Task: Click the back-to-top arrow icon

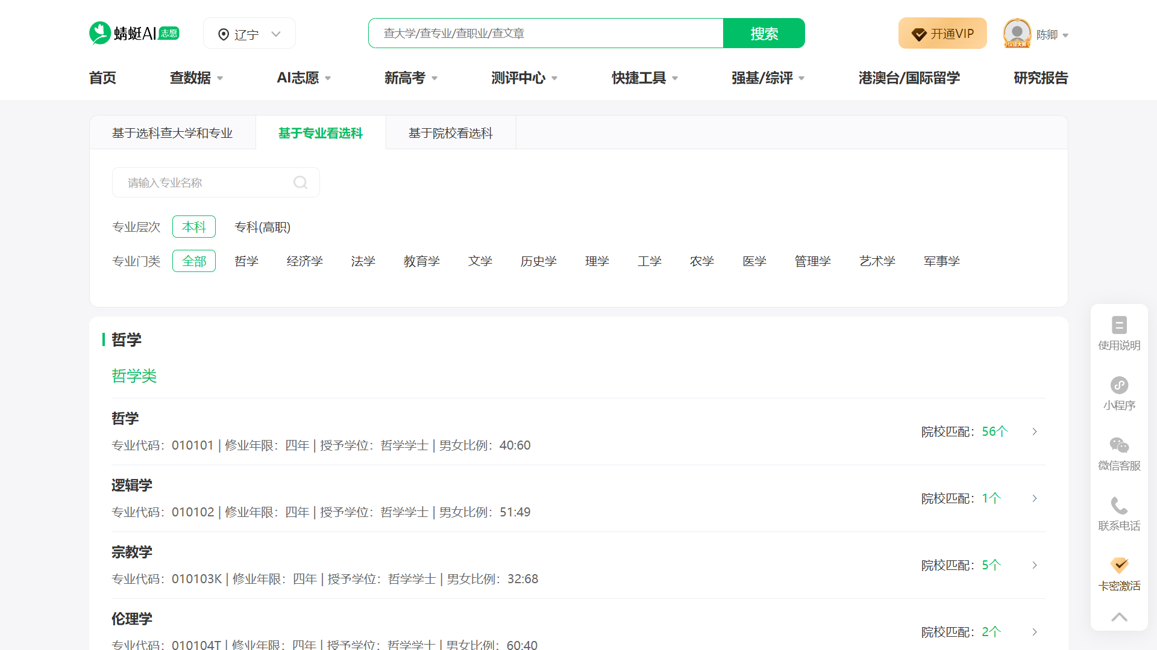Action: pyautogui.click(x=1119, y=617)
